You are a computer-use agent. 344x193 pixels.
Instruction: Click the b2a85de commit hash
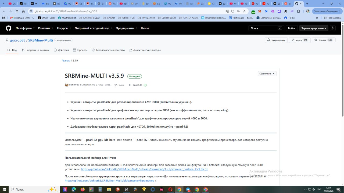pos(137,85)
